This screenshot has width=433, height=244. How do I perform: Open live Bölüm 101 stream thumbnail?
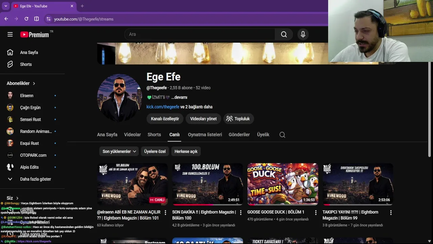point(132,184)
